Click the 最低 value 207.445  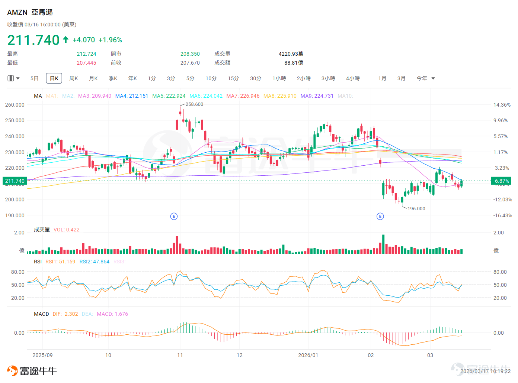86,63
